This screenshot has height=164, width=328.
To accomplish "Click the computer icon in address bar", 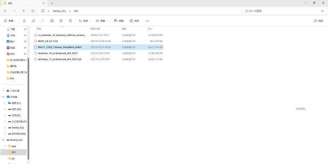I will tap(43, 11).
